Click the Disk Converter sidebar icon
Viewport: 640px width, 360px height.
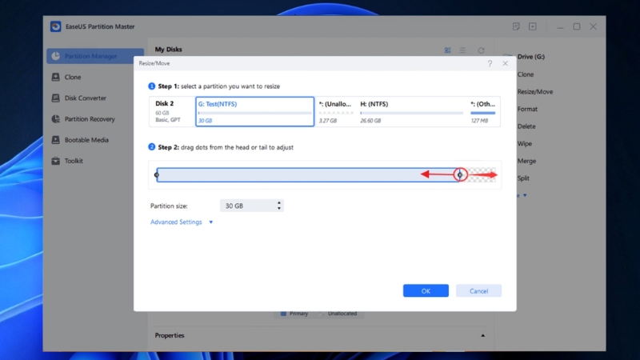(x=55, y=98)
